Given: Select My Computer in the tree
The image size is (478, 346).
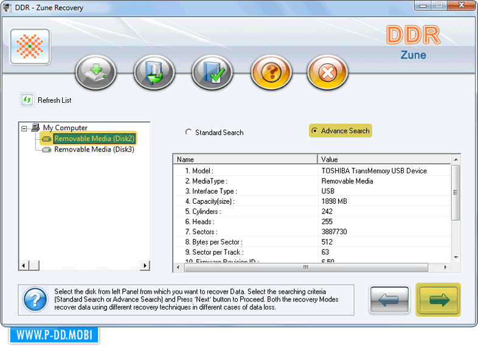Looking at the screenshot, I should click(x=65, y=128).
